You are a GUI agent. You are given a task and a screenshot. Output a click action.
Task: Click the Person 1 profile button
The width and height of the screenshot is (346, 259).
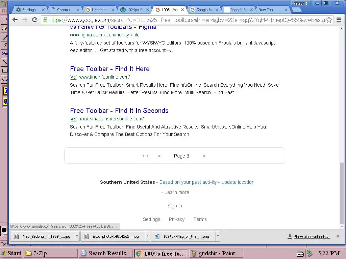(300, 3)
